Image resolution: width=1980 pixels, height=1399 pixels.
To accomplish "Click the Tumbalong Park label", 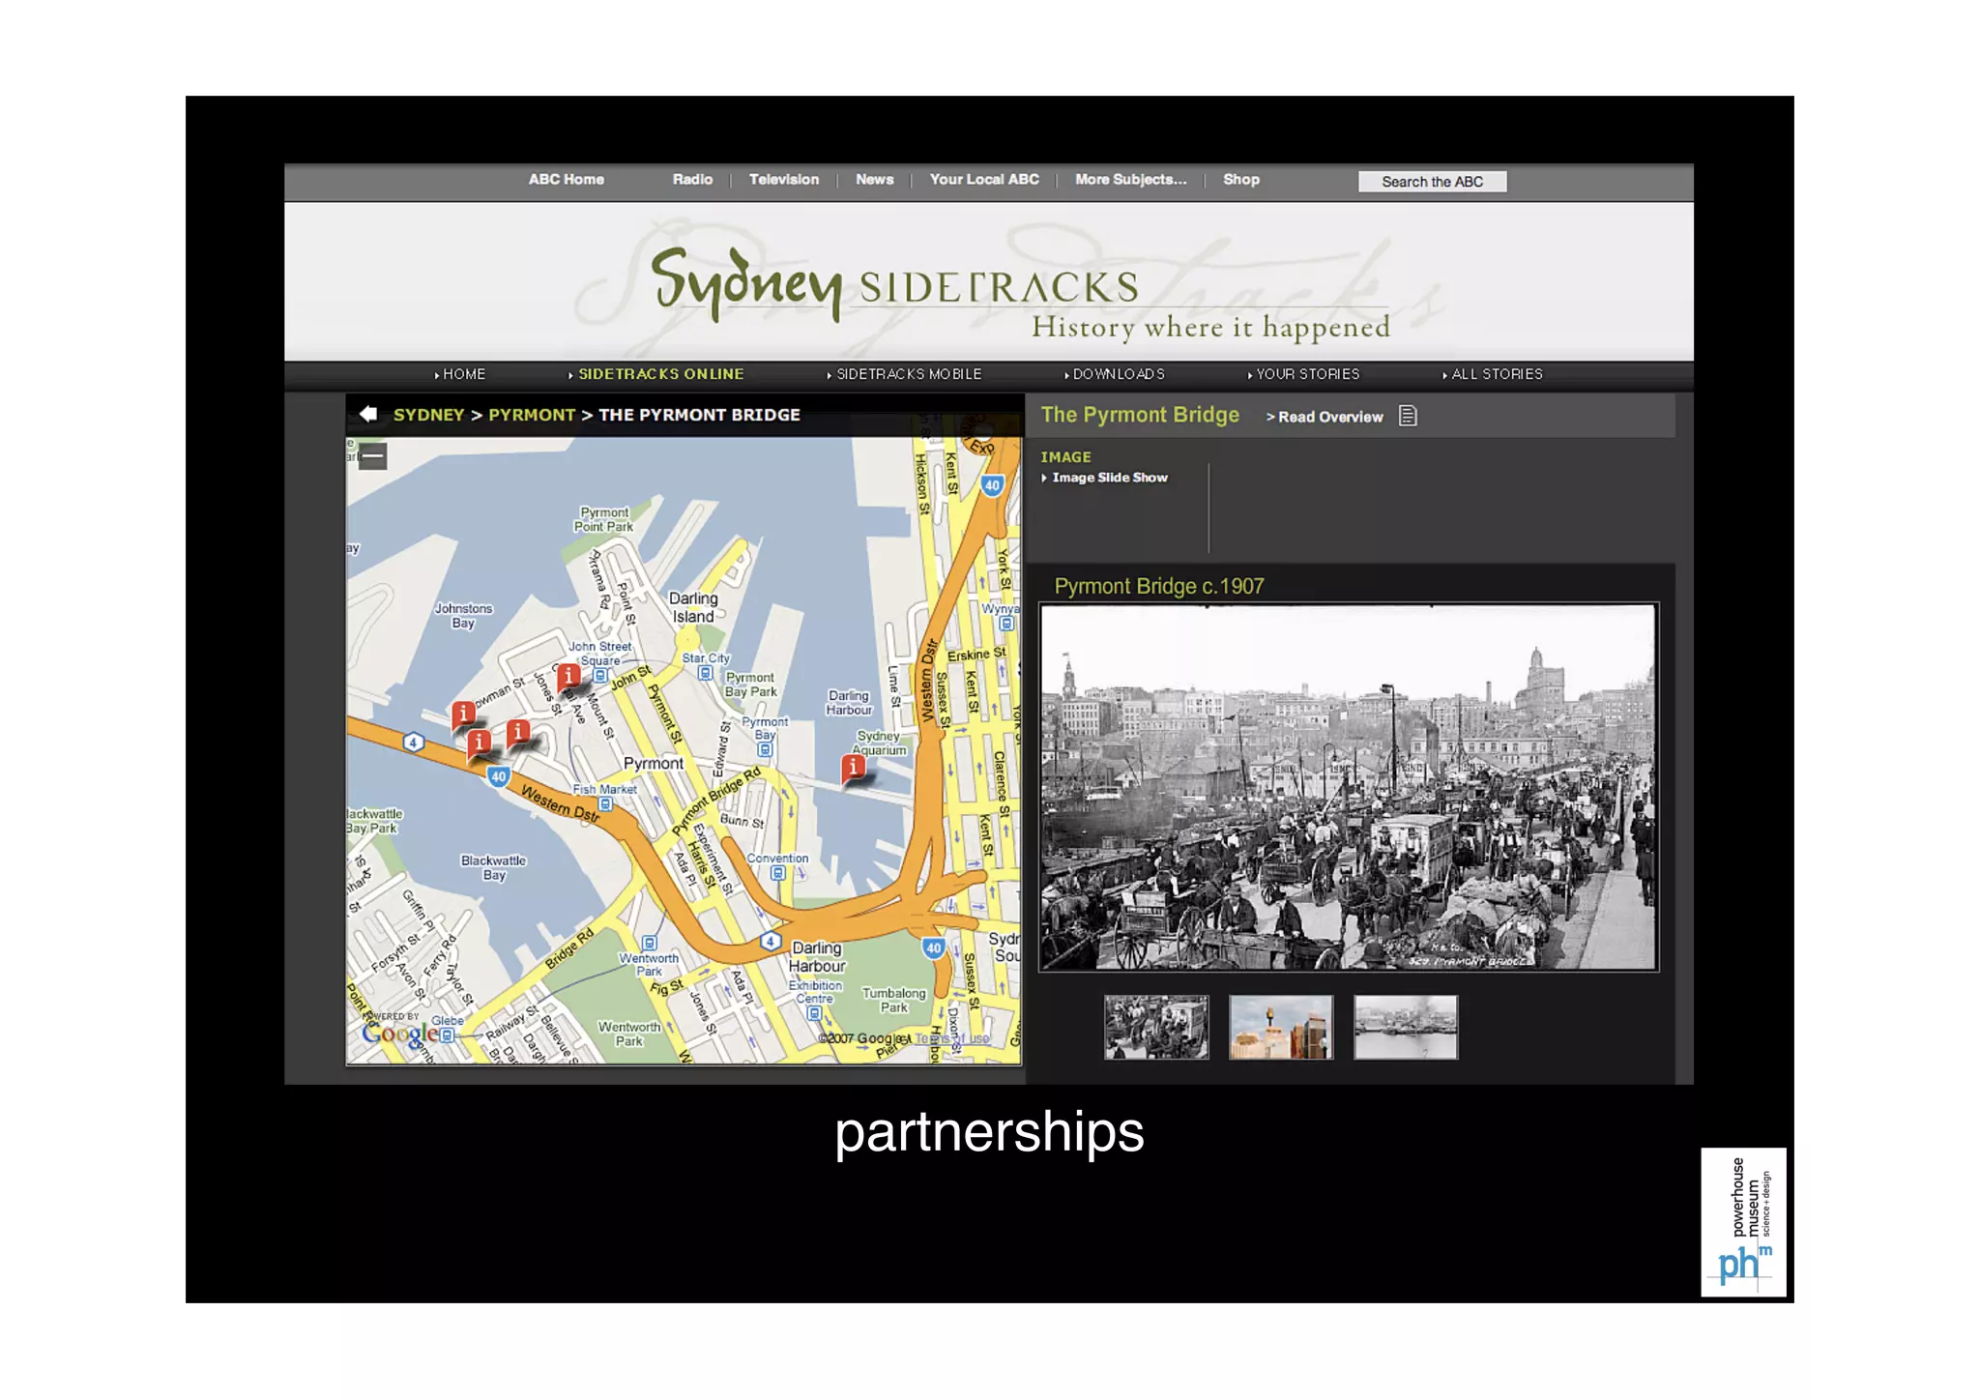I will 893,1000.
